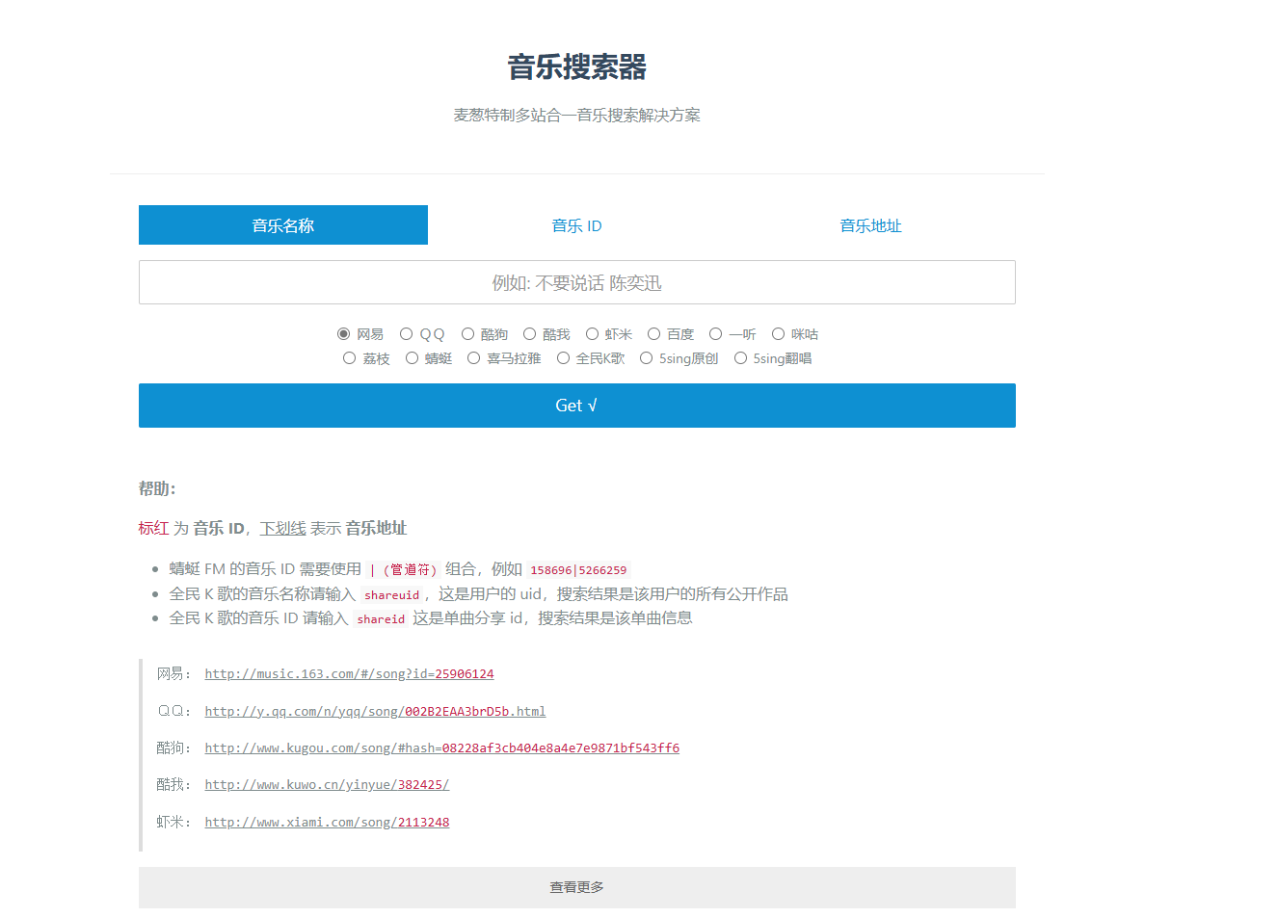Image resolution: width=1278 pixels, height=918 pixels.
Task: Click the underlined 下划线 text
Action: pos(282,528)
